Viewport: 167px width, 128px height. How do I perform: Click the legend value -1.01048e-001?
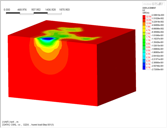click(158, 35)
